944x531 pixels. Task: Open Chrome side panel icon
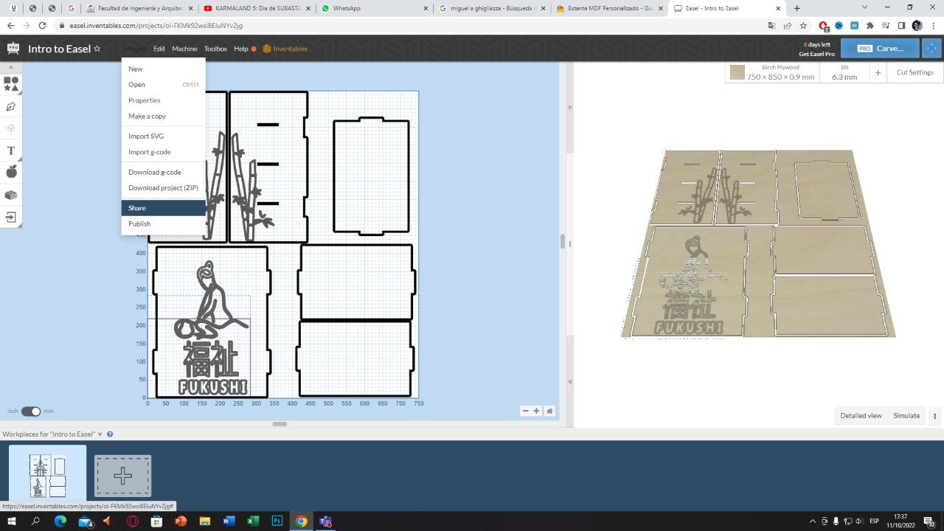pyautogui.click(x=901, y=25)
